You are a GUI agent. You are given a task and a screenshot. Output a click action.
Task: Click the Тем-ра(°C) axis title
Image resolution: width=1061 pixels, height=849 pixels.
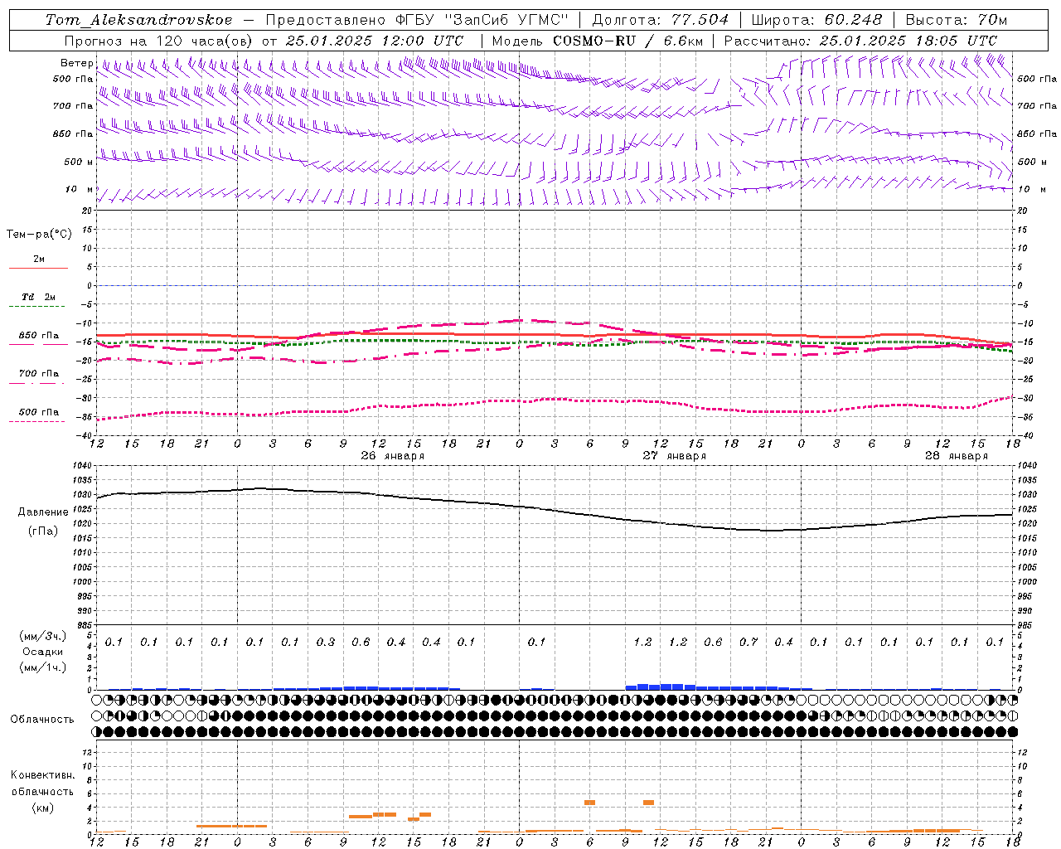pos(39,235)
